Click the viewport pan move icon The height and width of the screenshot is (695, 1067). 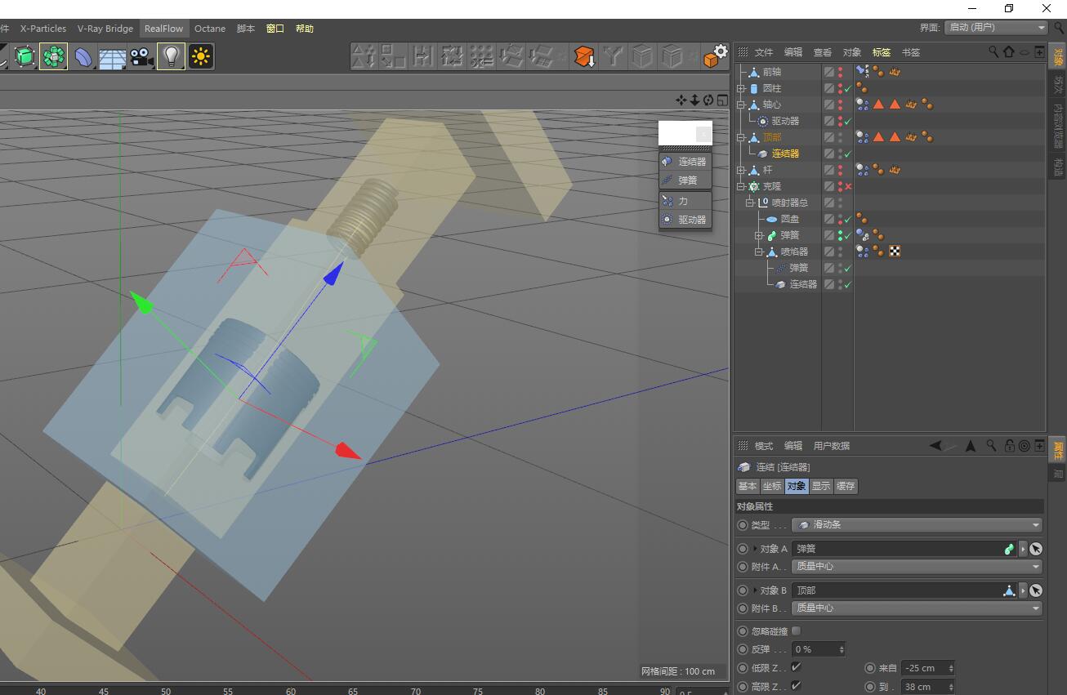[x=681, y=100]
